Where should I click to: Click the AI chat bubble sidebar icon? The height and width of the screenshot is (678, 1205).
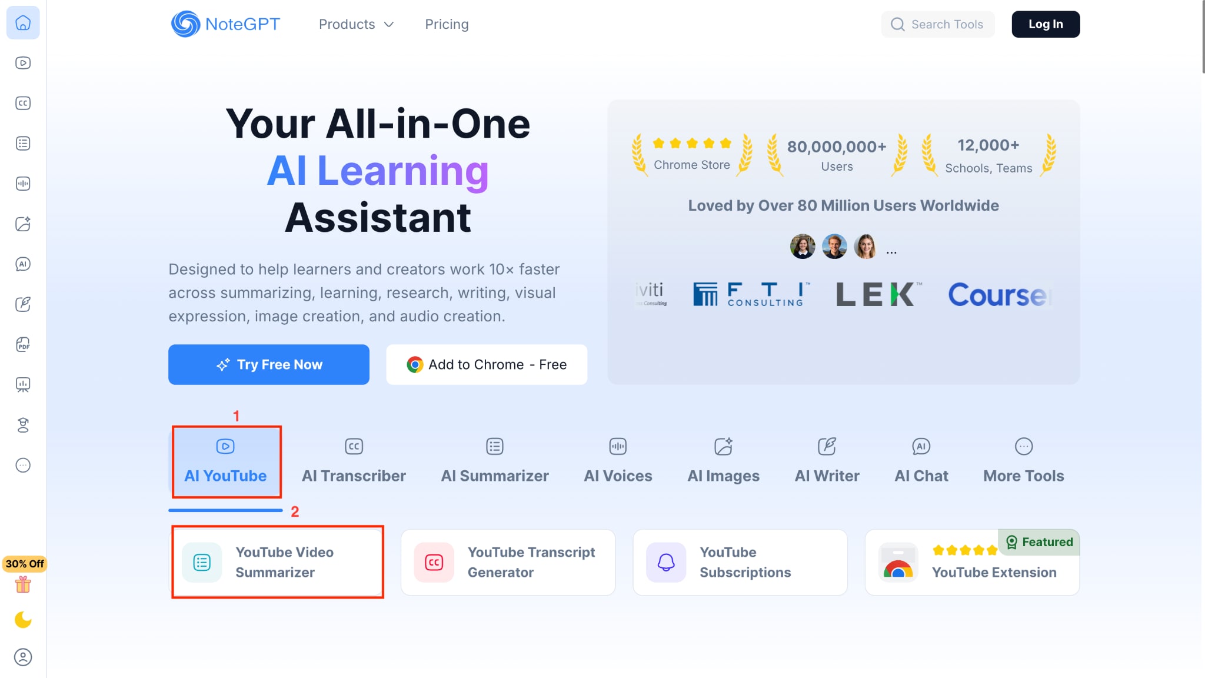pos(23,264)
